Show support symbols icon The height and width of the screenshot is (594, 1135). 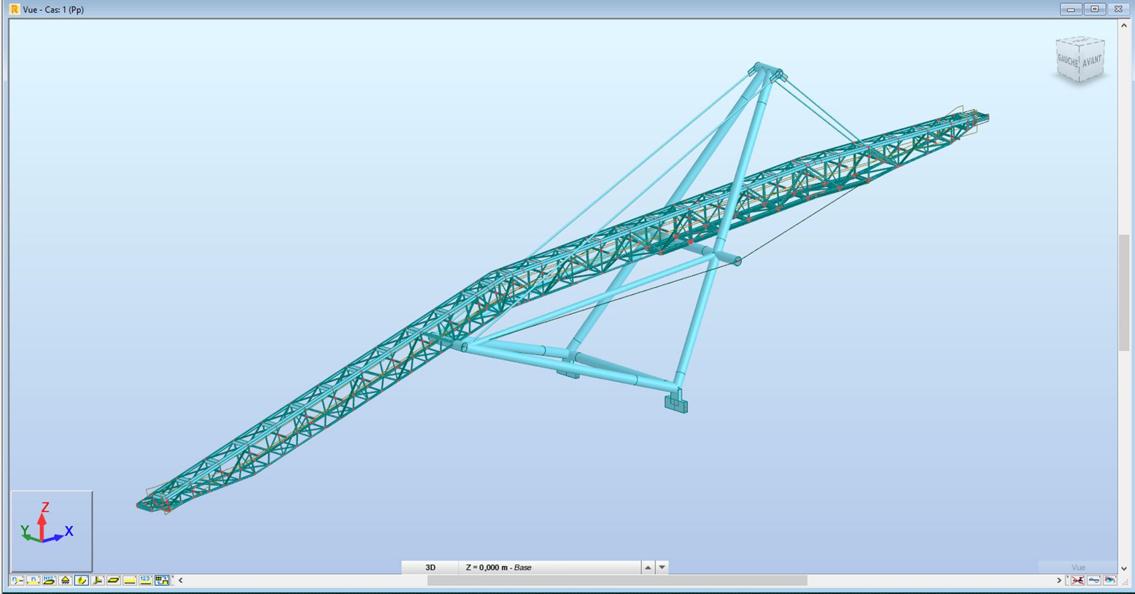click(65, 580)
